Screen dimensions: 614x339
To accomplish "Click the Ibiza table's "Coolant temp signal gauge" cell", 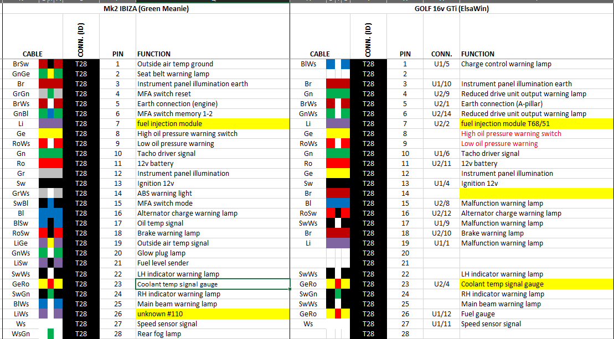I will (x=213, y=284).
